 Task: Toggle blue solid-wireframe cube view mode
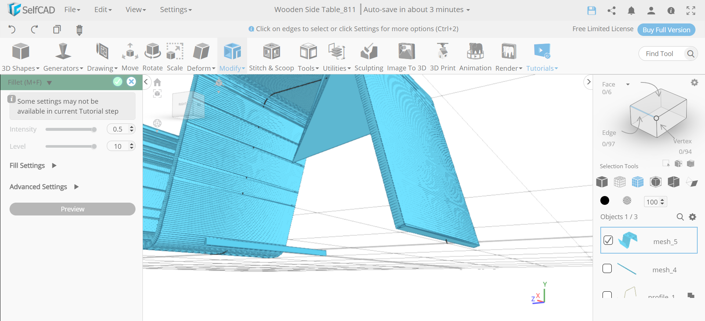[638, 182]
